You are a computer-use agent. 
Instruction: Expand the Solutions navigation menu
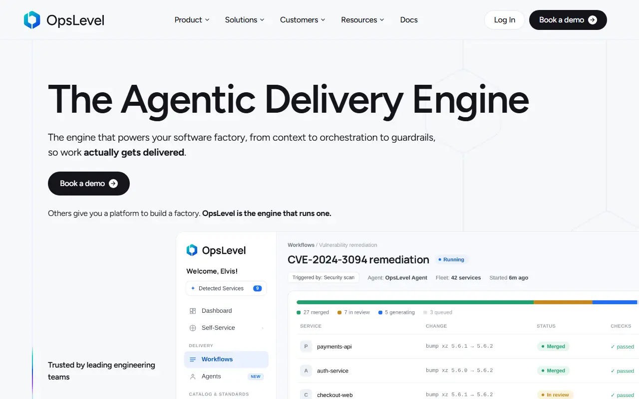(245, 20)
